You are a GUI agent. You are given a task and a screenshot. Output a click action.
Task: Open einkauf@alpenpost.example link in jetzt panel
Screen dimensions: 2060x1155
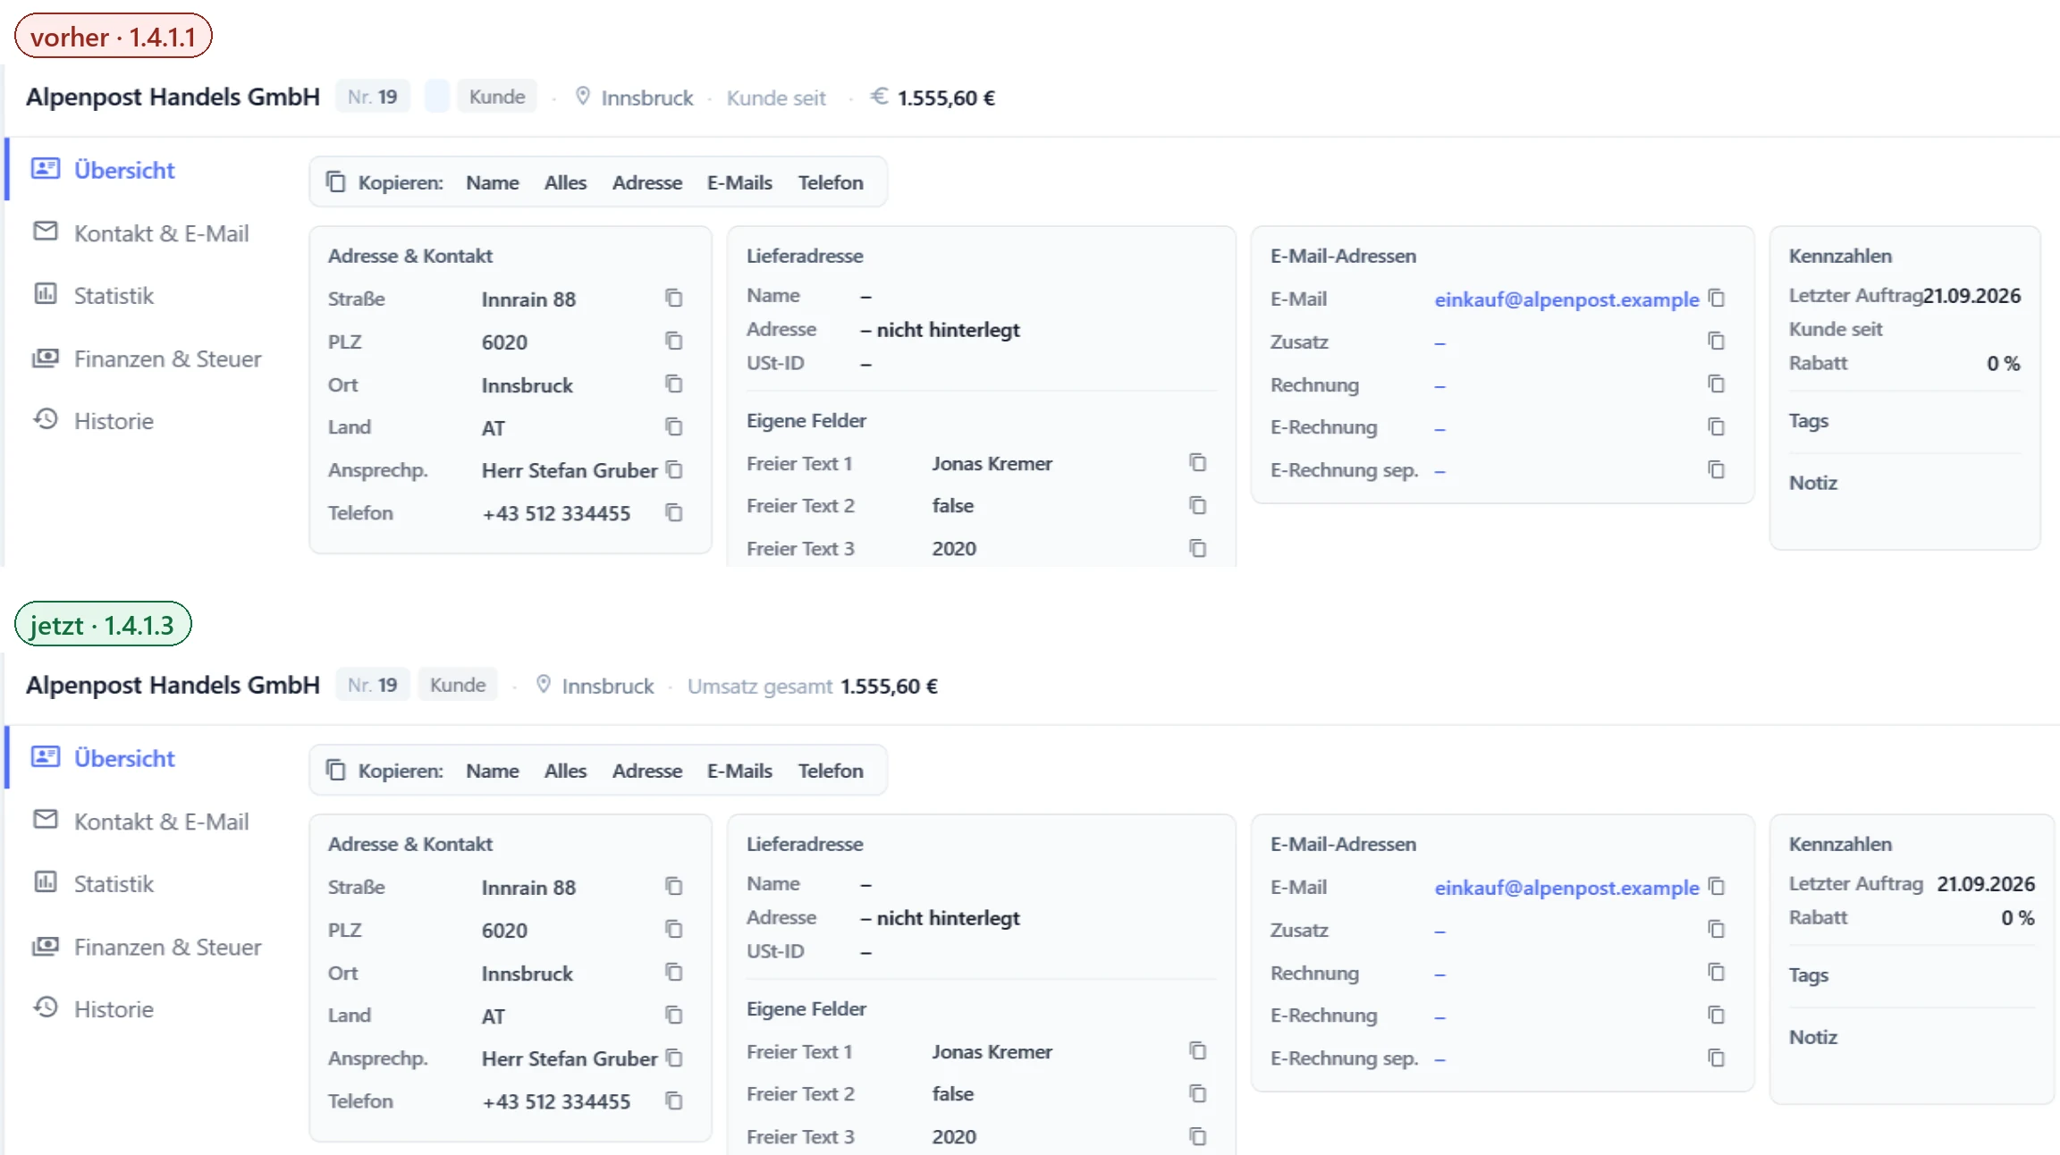pyautogui.click(x=1566, y=888)
